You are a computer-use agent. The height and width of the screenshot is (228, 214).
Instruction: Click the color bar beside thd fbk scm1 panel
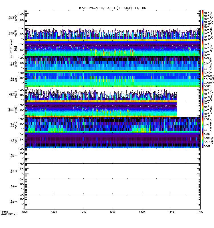(x=203, y=141)
